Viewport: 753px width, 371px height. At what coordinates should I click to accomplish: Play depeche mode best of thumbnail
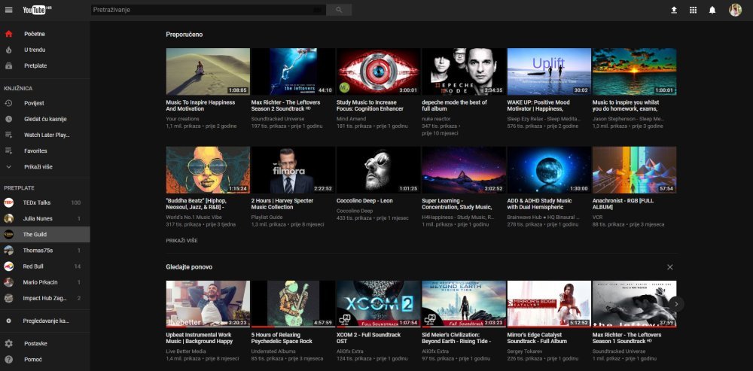point(464,71)
